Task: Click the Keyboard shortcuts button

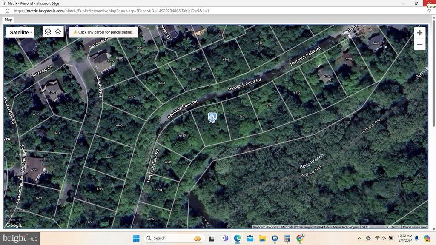Action: point(266,227)
